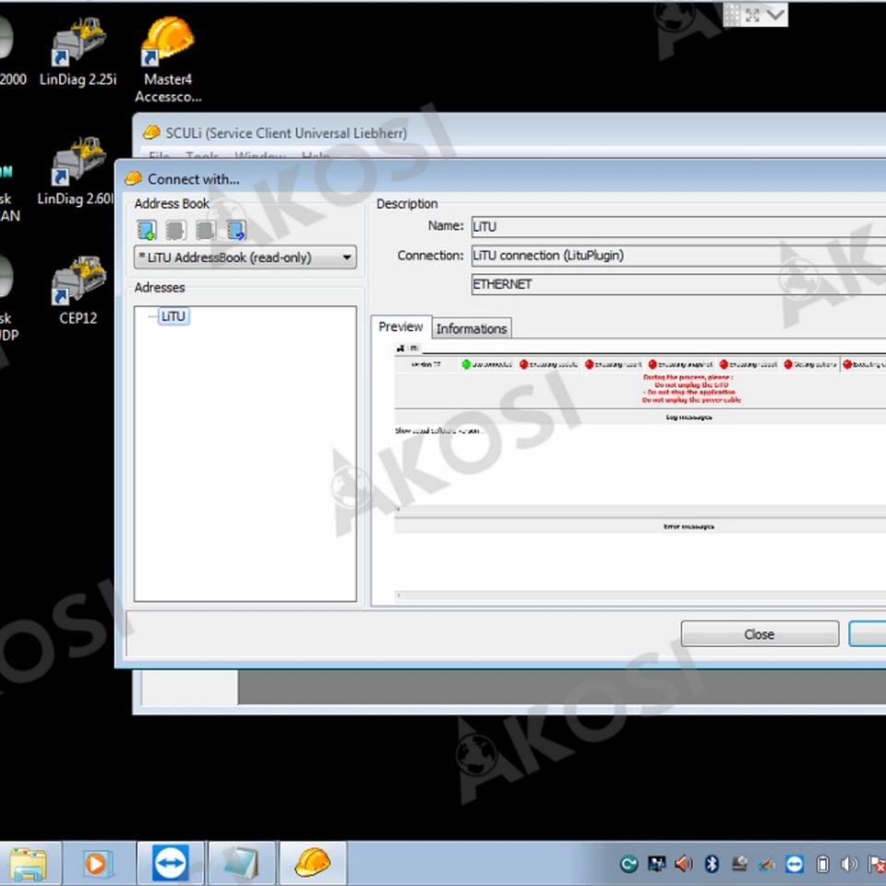Image resolution: width=886 pixels, height=886 pixels.
Task: Click the second greyed address book icon
Action: pyautogui.click(x=175, y=230)
